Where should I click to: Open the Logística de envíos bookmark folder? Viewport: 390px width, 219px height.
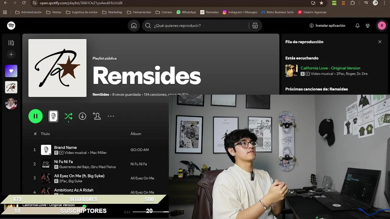[82, 12]
